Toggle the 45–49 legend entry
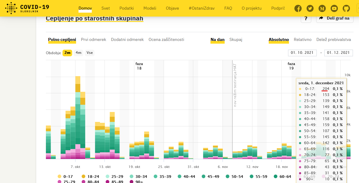The width and height of the screenshot is (359, 183). coord(211,176)
